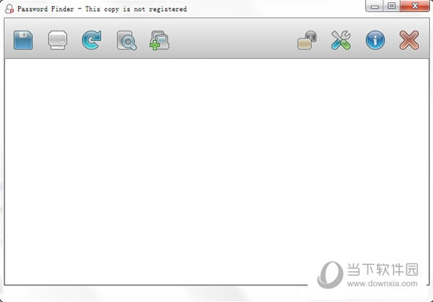The image size is (433, 302).
Task: Click the Save floppy disk icon
Action: coord(23,40)
